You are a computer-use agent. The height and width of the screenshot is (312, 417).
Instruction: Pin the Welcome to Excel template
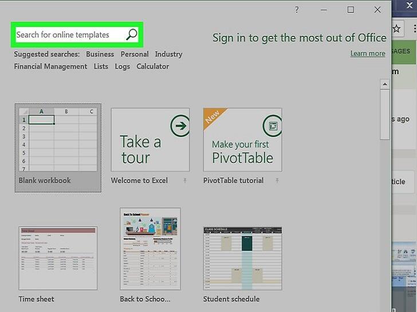[x=185, y=181]
